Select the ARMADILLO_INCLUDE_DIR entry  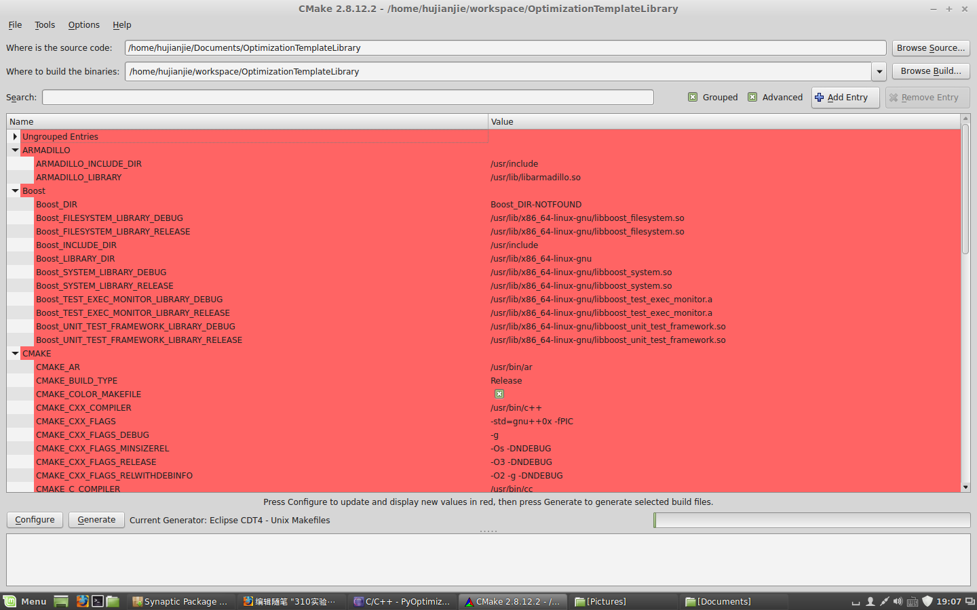tap(89, 163)
